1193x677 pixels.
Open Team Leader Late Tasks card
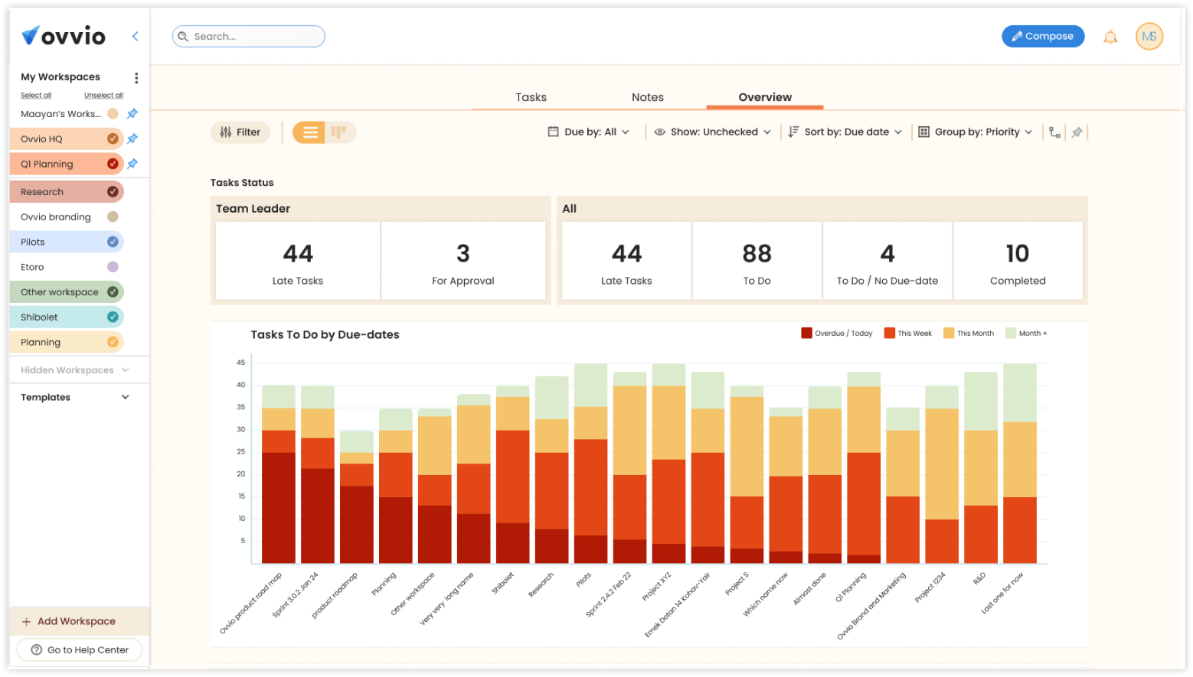click(298, 261)
